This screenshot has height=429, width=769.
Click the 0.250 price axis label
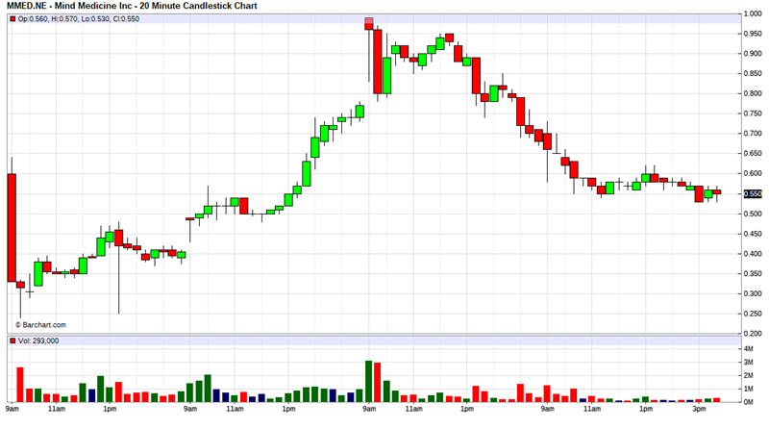pyautogui.click(x=753, y=314)
